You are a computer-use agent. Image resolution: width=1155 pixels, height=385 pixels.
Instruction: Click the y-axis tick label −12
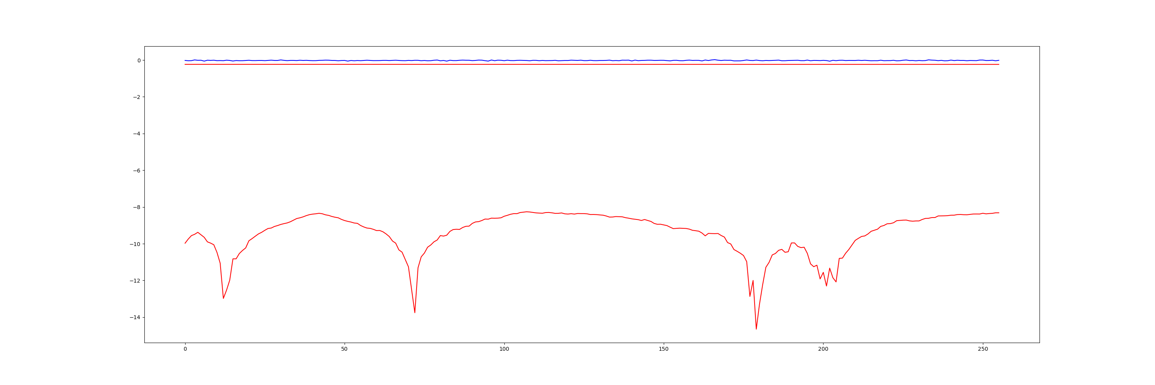[135, 281]
